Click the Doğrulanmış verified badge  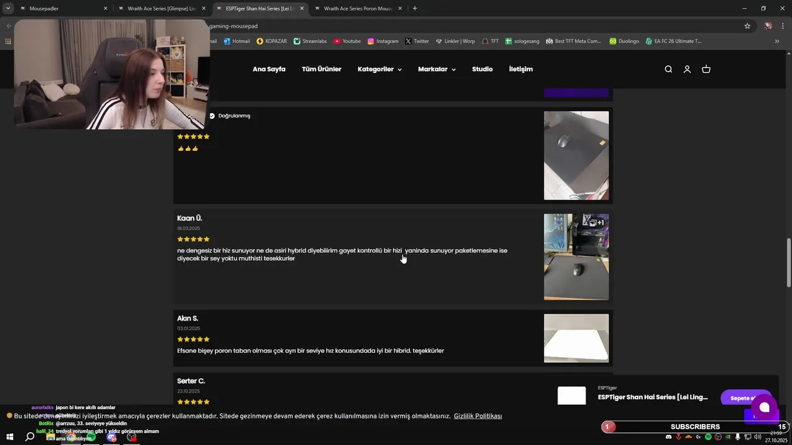click(230, 116)
